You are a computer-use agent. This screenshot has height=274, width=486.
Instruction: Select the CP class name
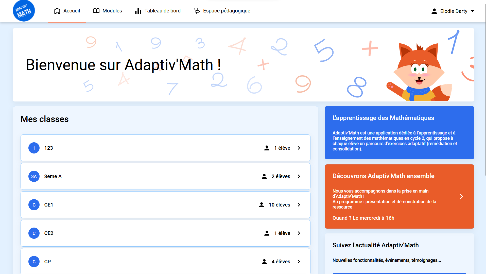click(x=47, y=262)
